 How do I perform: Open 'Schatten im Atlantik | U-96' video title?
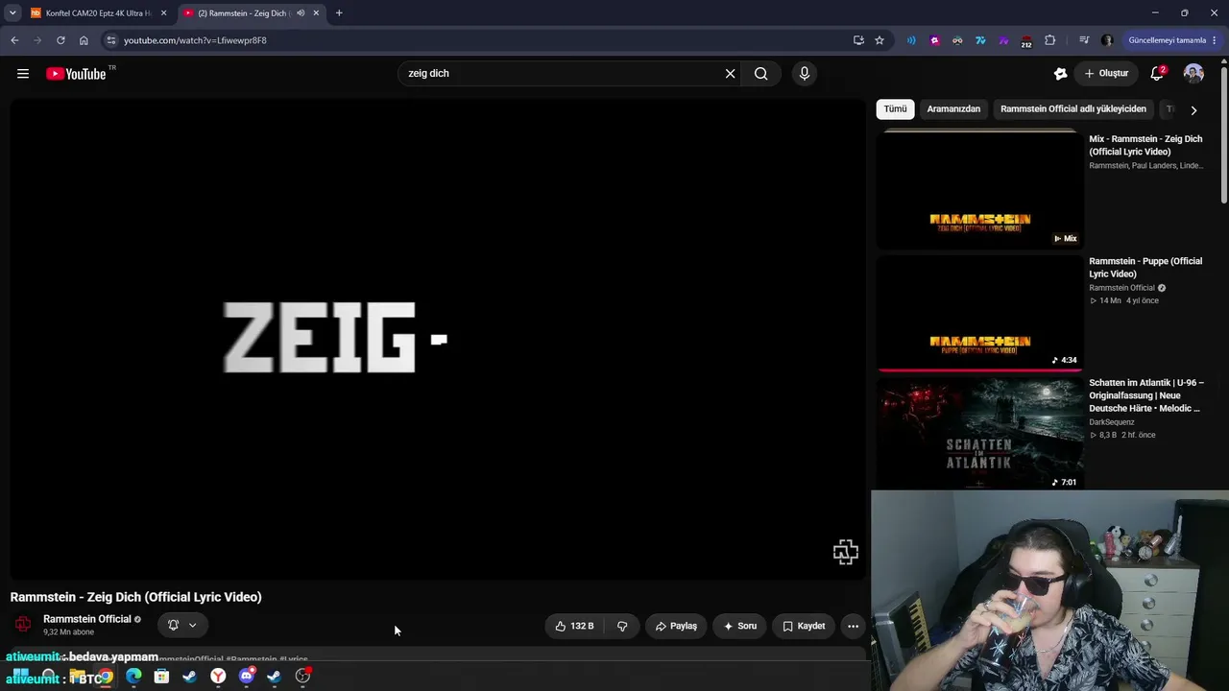[x=1146, y=395]
